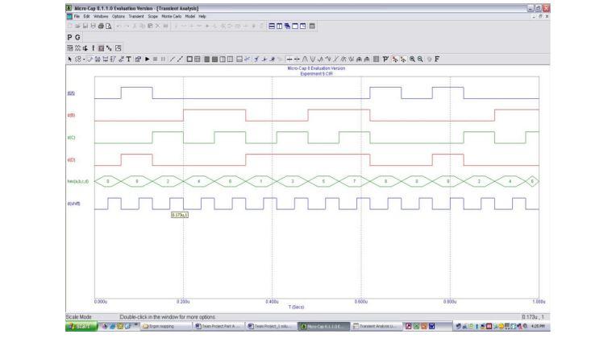Click the Windows Start button
The width and height of the screenshot is (612, 363).
[x=81, y=327]
